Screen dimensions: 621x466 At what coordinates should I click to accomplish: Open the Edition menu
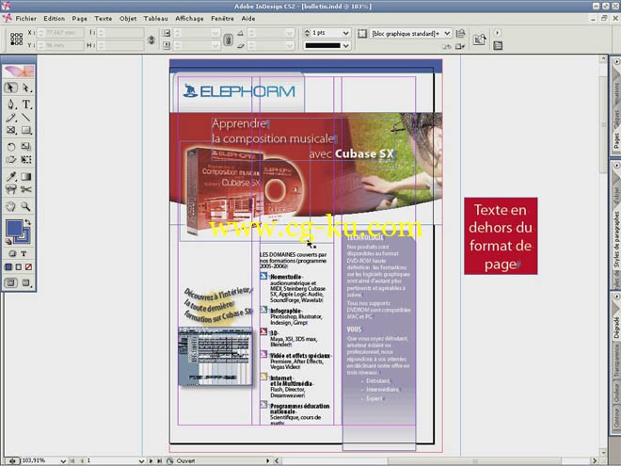[x=55, y=19]
